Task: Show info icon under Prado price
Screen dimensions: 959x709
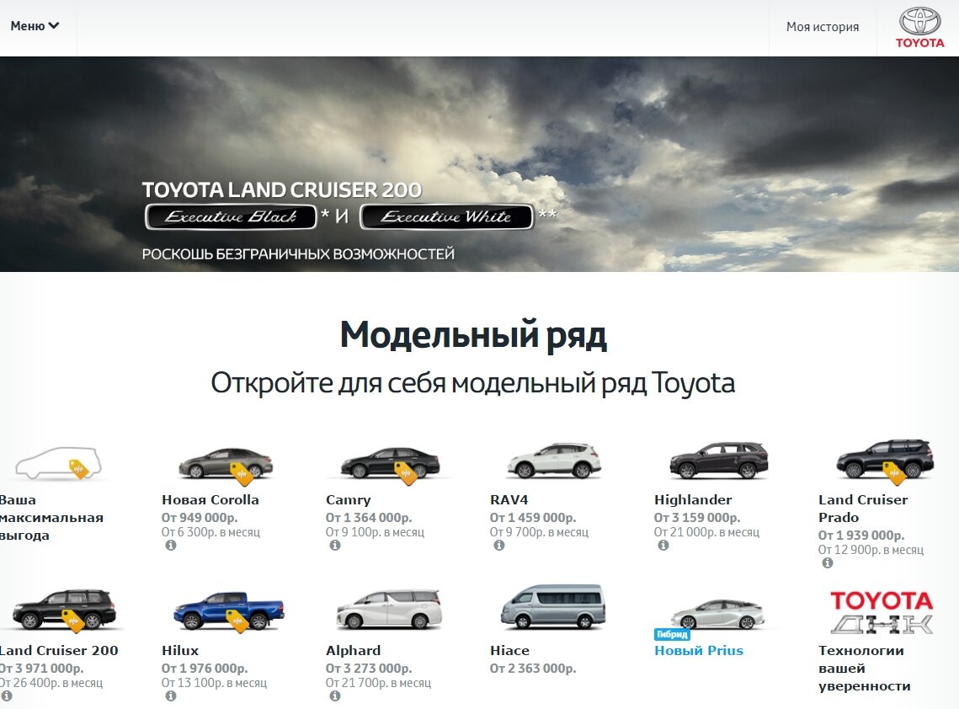Action: coord(828,562)
